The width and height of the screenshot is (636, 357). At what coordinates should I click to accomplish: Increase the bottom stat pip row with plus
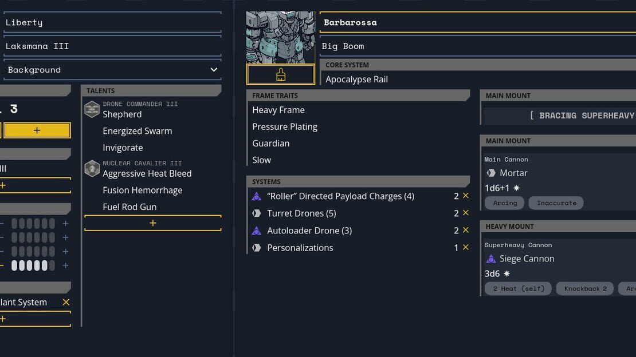coord(65,265)
